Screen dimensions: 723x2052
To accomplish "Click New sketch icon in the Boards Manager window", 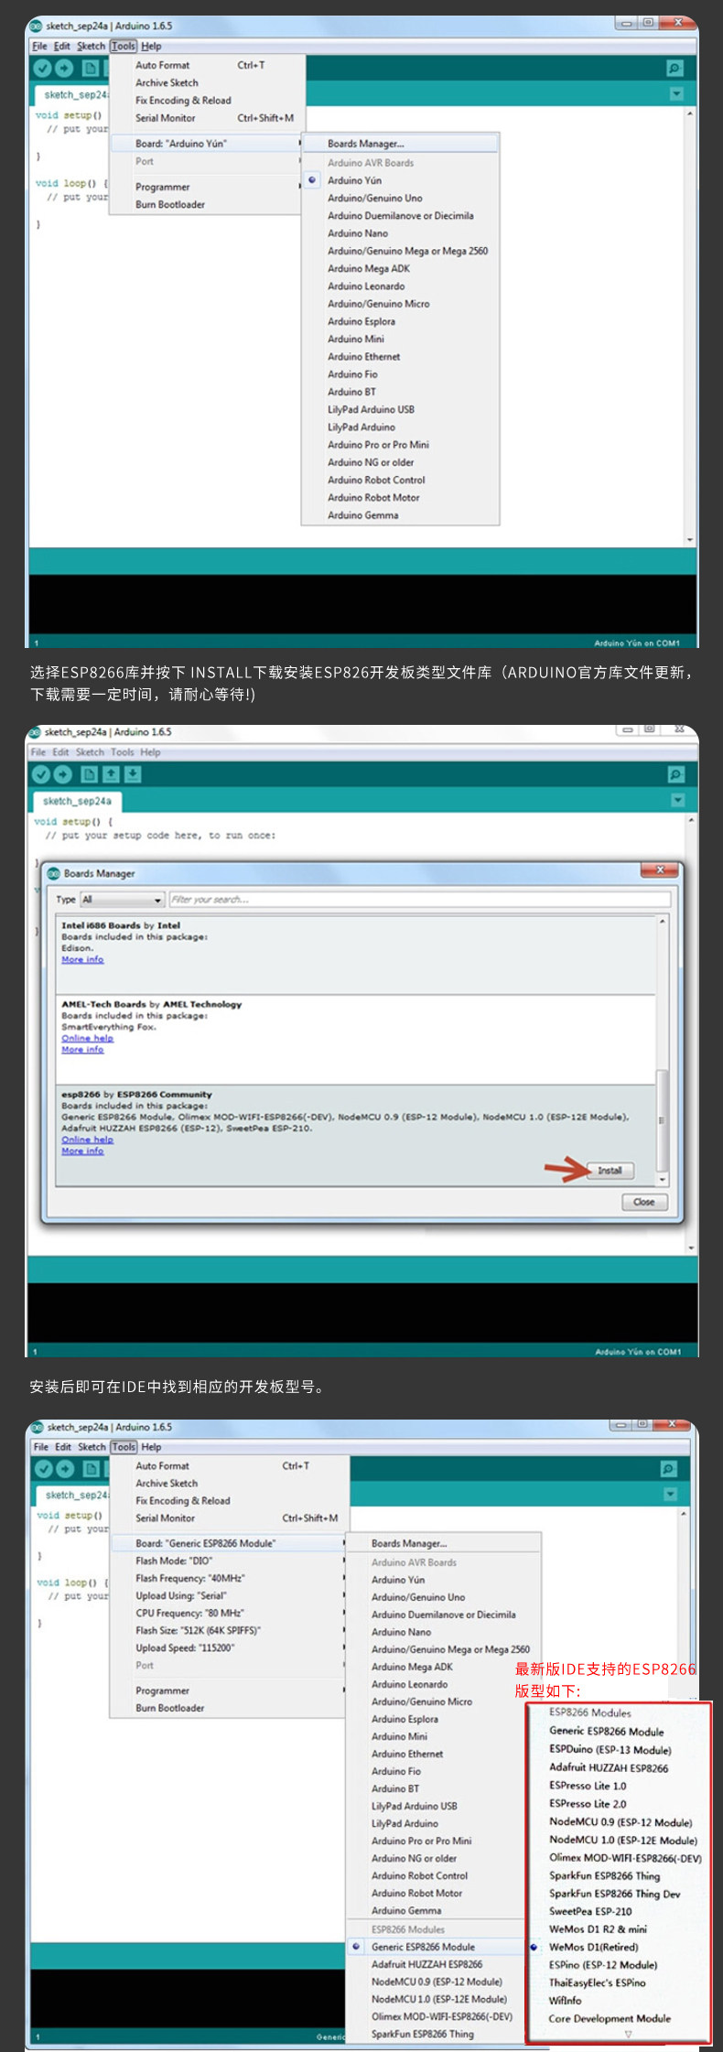I will point(89,774).
